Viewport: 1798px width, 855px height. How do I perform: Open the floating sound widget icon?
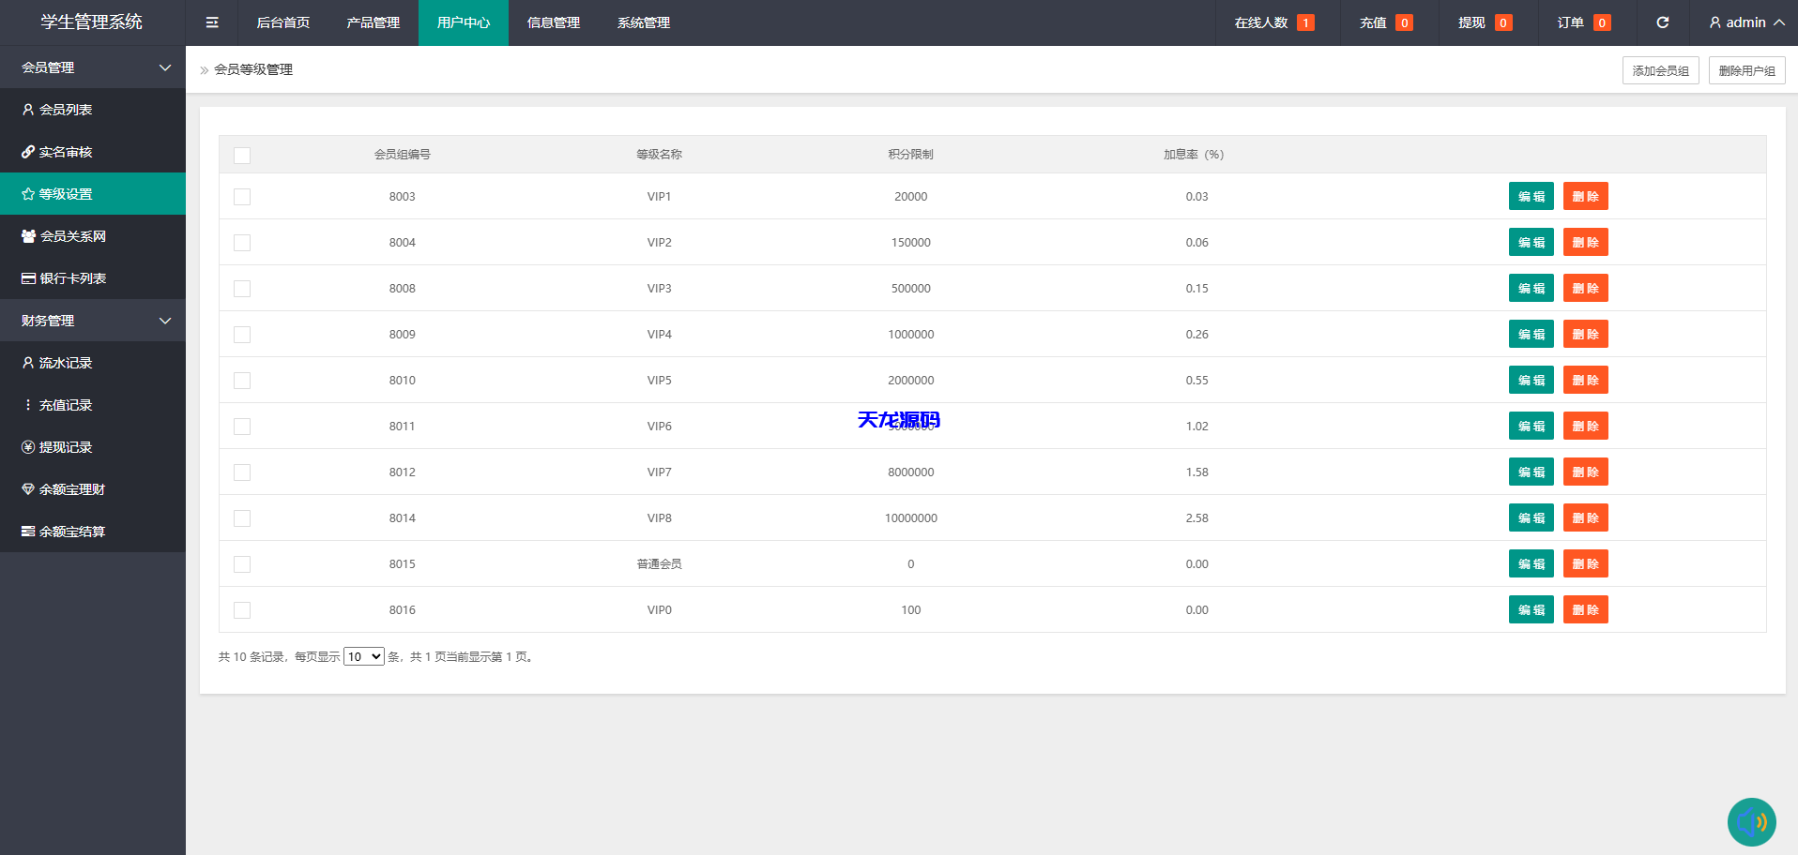coord(1751,822)
